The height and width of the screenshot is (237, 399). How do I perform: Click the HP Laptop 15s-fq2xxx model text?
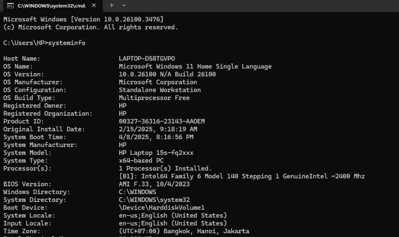coord(156,153)
